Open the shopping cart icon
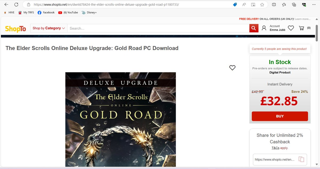320x169 pixels. click(x=302, y=28)
